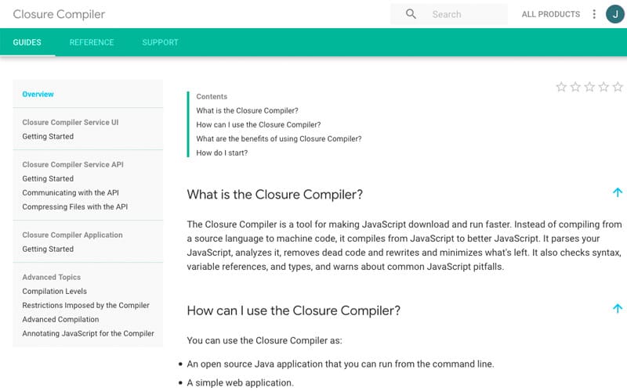This screenshot has width=627, height=391.
Task: Click the 'Advanced Topics' sidebar heading
Action: pyautogui.click(x=52, y=278)
